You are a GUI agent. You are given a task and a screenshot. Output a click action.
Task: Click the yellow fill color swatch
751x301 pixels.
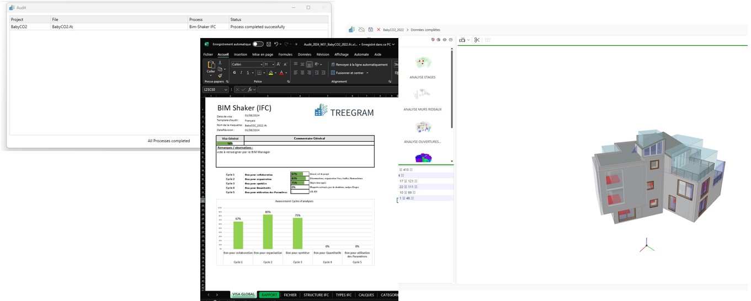click(271, 73)
